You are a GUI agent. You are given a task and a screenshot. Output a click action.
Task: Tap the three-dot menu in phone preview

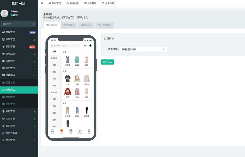tap(85, 45)
